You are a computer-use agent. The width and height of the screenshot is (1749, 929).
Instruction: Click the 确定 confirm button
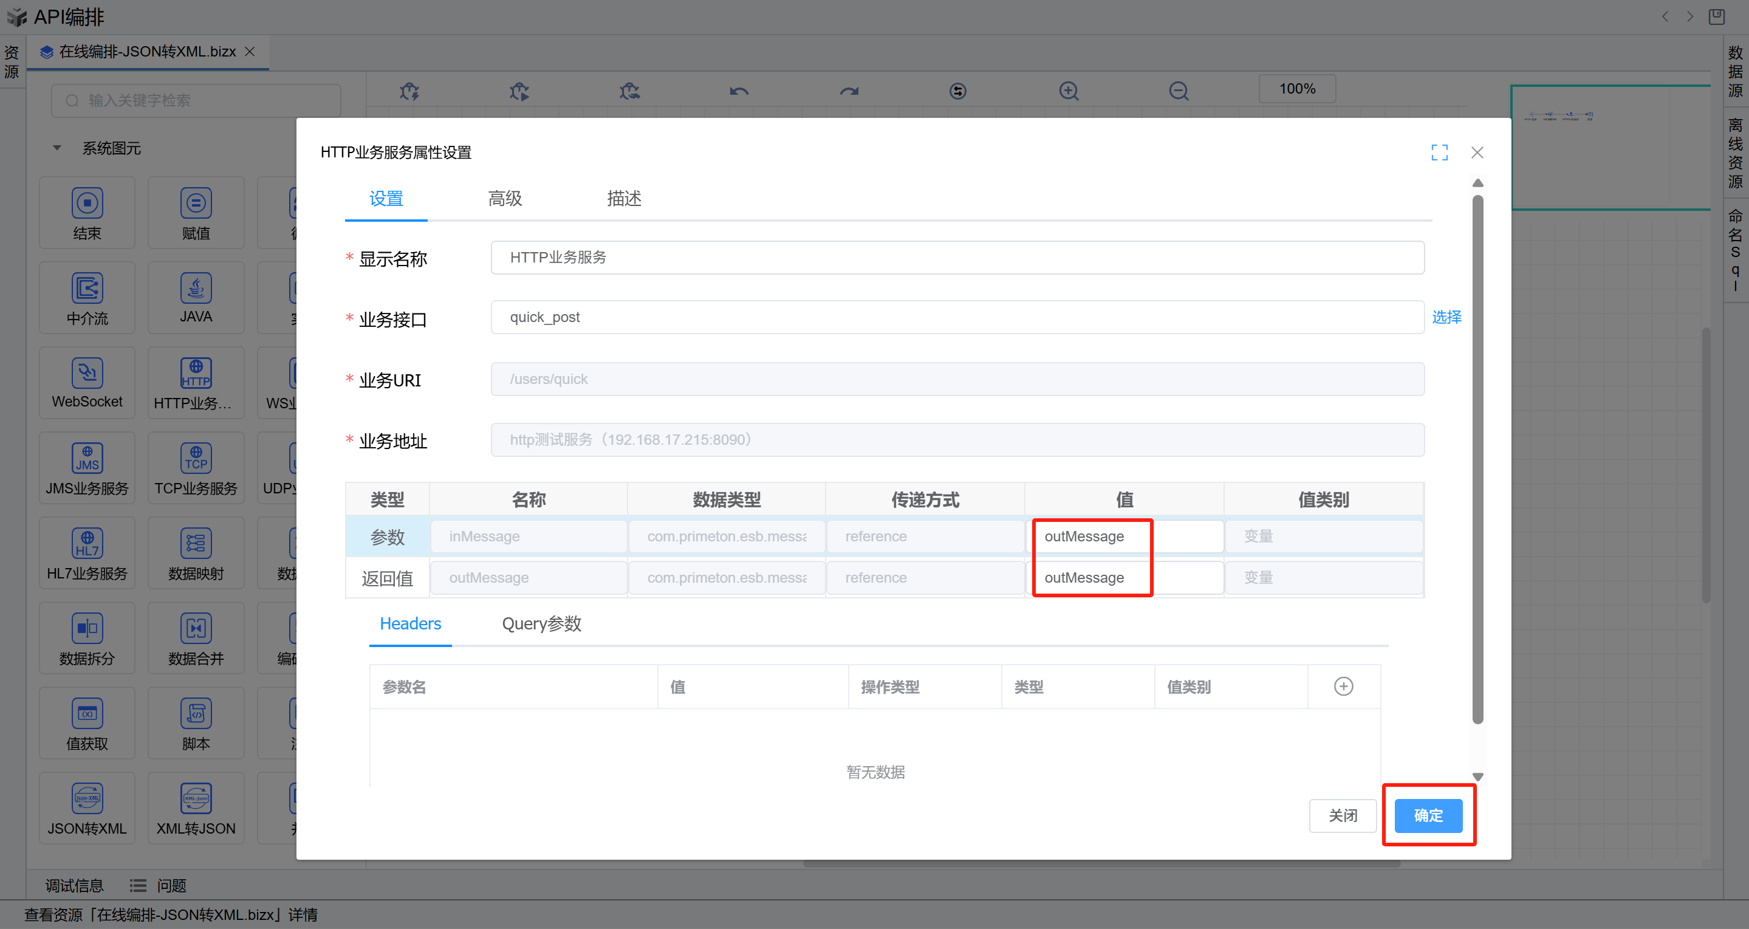coord(1428,815)
